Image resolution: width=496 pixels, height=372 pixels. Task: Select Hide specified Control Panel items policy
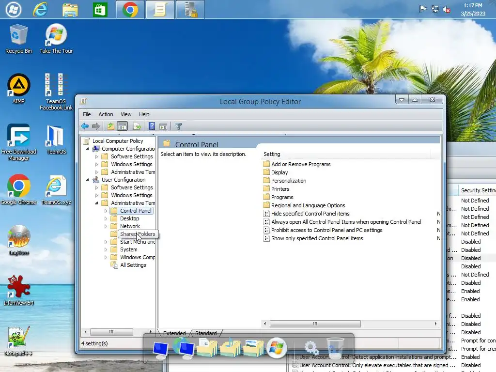click(310, 214)
